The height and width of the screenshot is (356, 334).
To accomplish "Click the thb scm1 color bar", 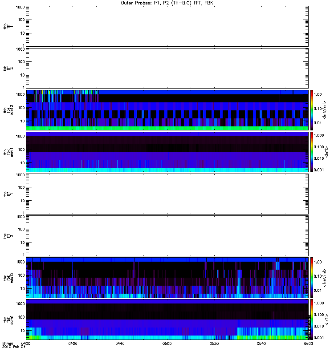I will (x=312, y=152).
